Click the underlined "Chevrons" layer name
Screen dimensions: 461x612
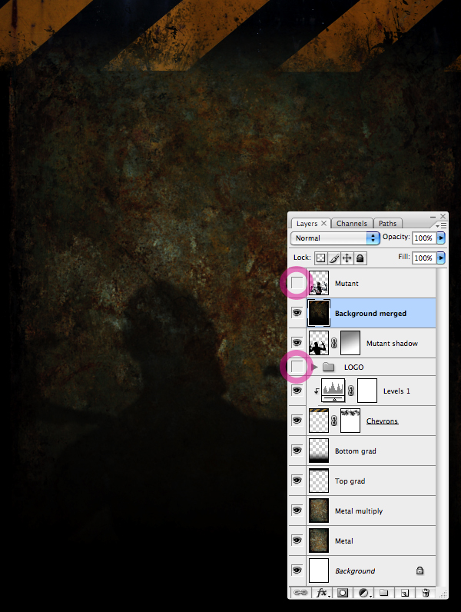[382, 421]
